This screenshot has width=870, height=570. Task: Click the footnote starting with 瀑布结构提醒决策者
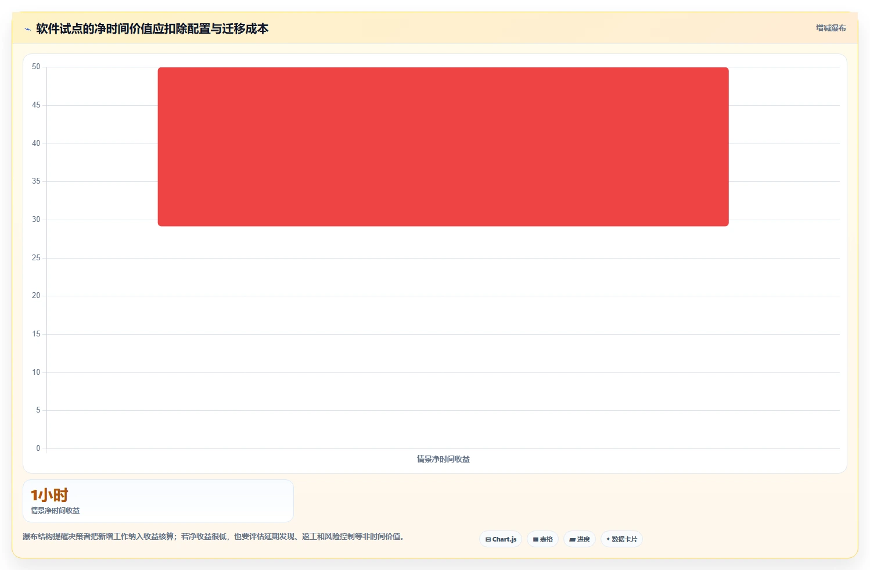coord(213,536)
